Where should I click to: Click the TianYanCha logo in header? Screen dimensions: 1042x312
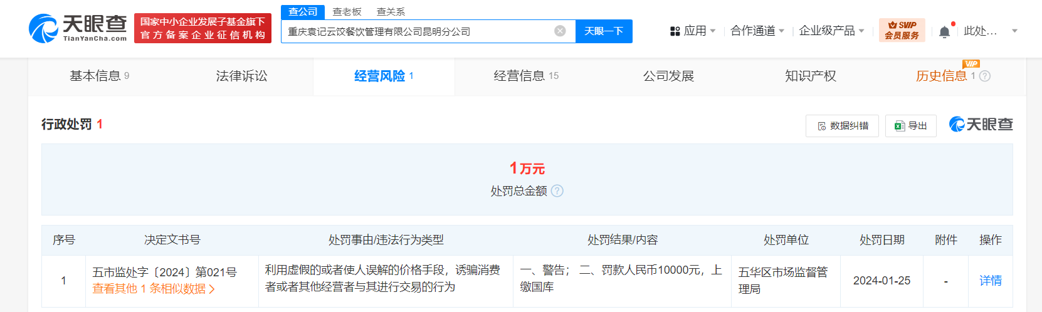tap(78, 28)
